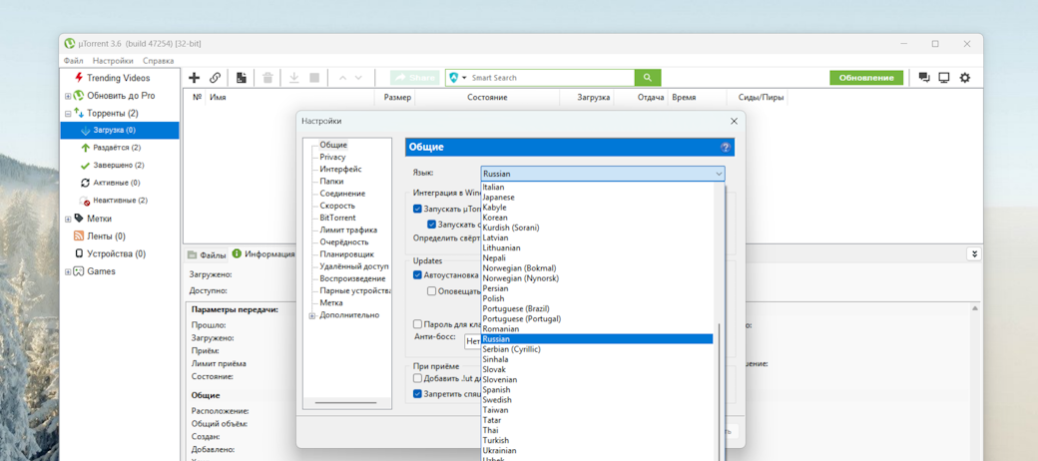Collapse the Russian language combo box arrow

click(719, 174)
